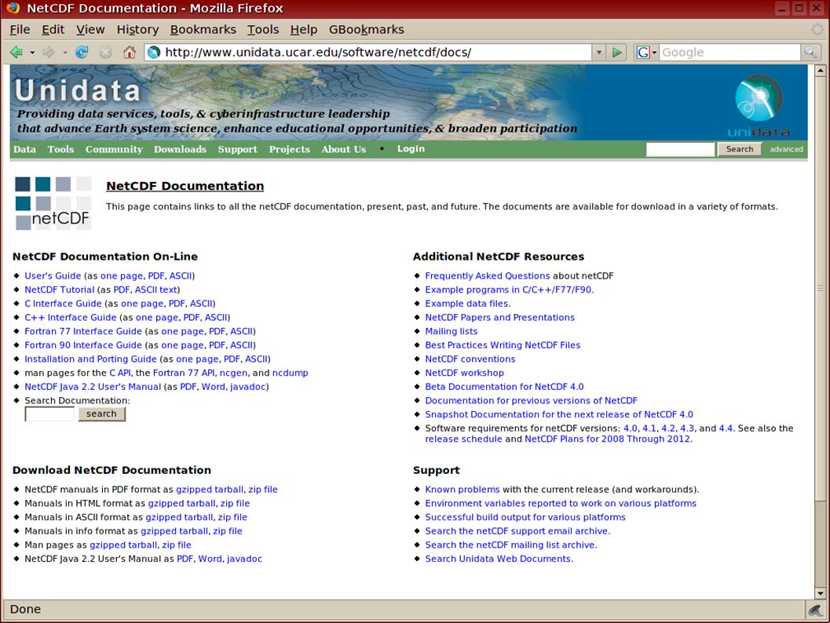Viewport: 830px width, 623px height.
Task: Click the magnifier search icon in the toolbar
Action: click(x=810, y=53)
